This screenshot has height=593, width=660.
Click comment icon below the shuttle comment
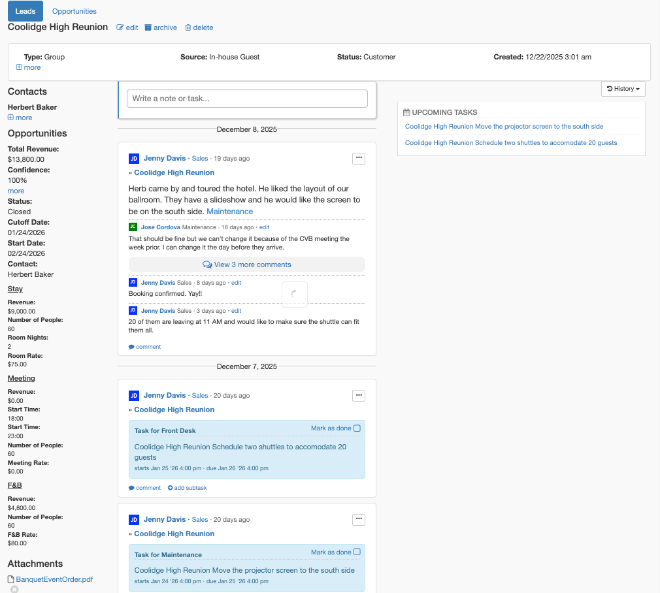[131, 347]
